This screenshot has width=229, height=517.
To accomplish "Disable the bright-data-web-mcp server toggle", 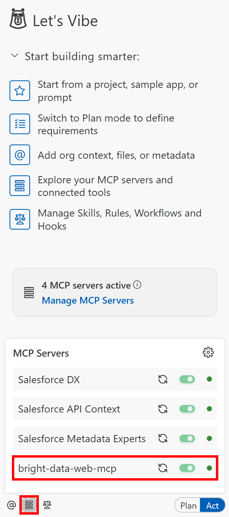I will [187, 468].
